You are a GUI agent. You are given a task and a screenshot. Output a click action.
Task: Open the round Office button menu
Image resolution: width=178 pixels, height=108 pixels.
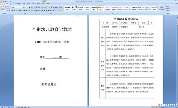2,2
